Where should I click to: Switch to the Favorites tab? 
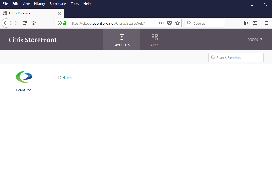(x=122, y=40)
